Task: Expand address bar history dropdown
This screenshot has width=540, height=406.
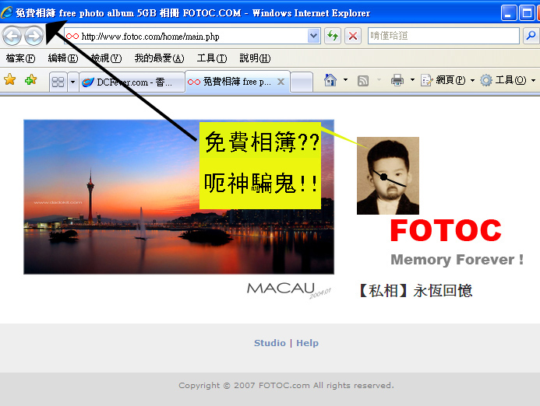Action: coord(313,36)
